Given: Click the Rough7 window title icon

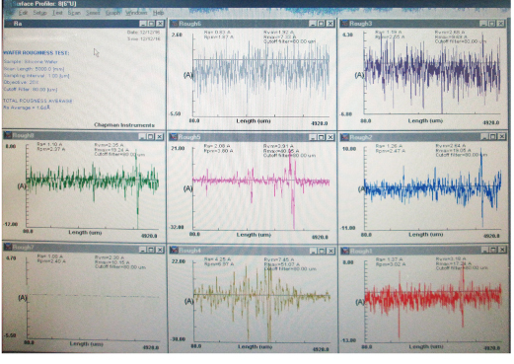Looking at the screenshot, I should pos(8,247).
